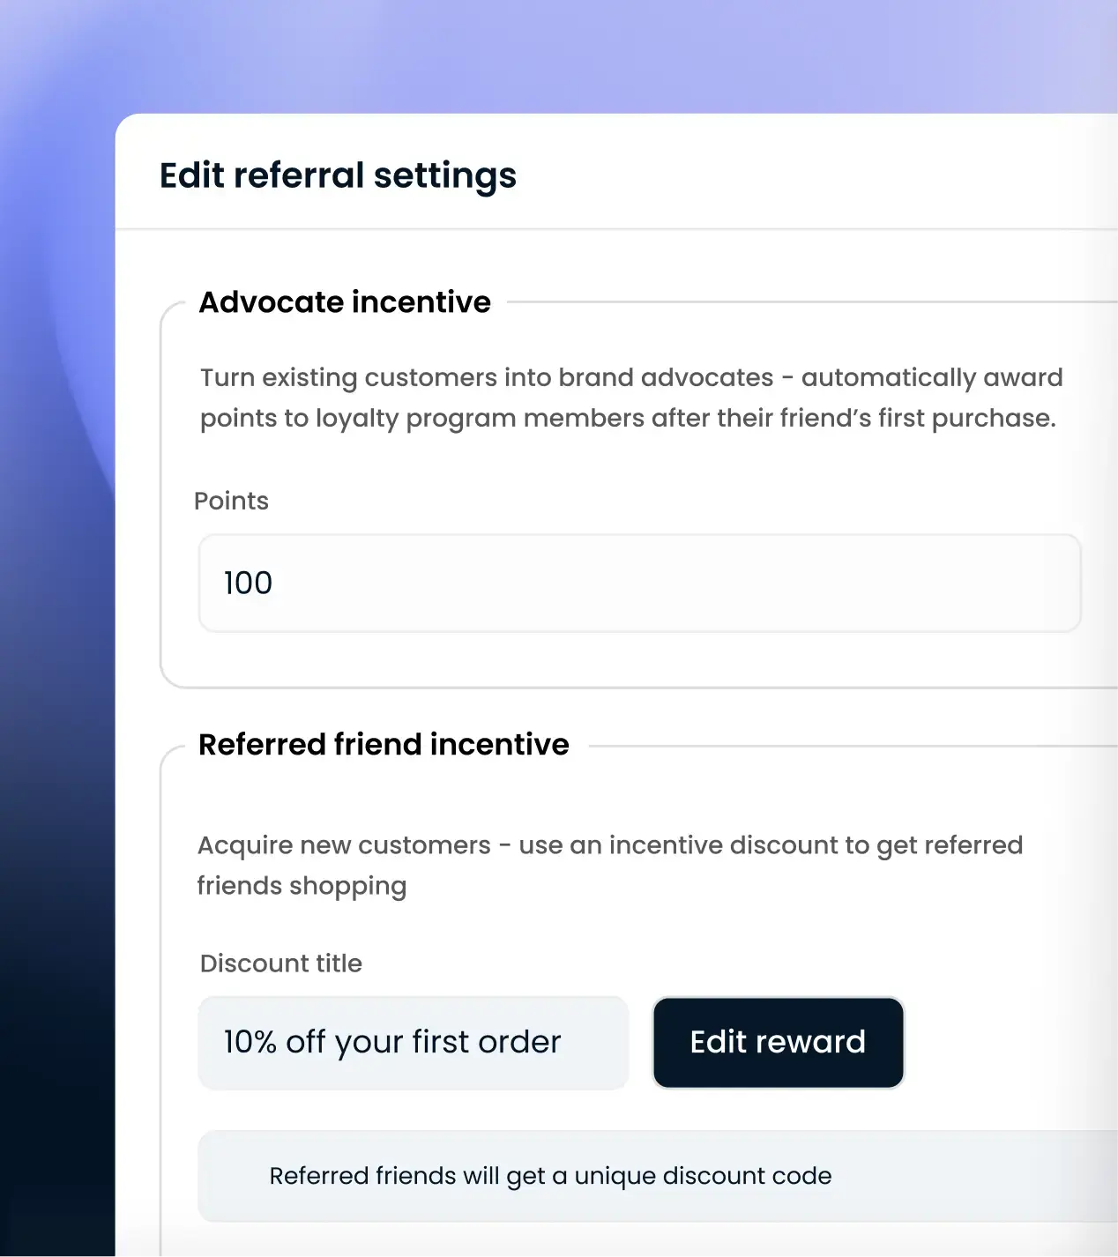Click the Discount title input field
This screenshot has width=1118, height=1257.
coord(412,1042)
